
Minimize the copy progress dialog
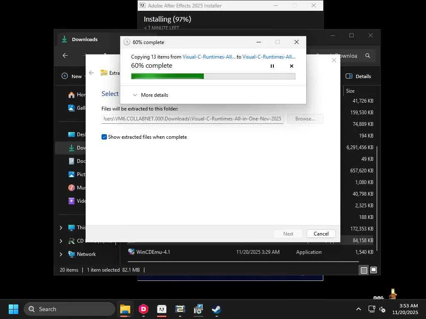click(x=259, y=42)
